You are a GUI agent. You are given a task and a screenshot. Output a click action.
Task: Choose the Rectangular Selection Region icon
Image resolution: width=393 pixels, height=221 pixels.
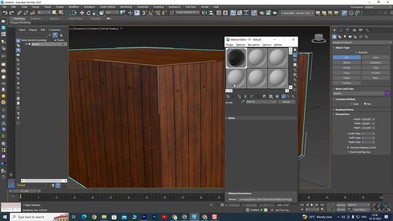pyautogui.click(x=68, y=13)
